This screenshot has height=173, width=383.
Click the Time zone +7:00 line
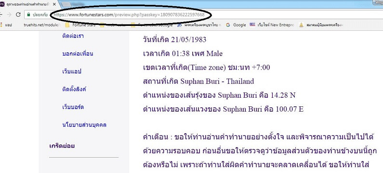click(206, 67)
